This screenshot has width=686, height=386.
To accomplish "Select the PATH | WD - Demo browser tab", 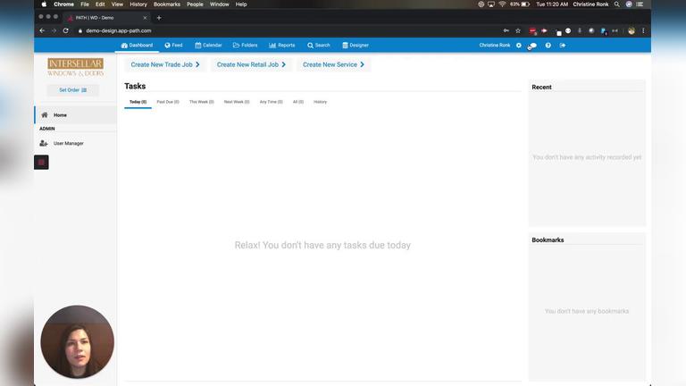I will 106,18.
